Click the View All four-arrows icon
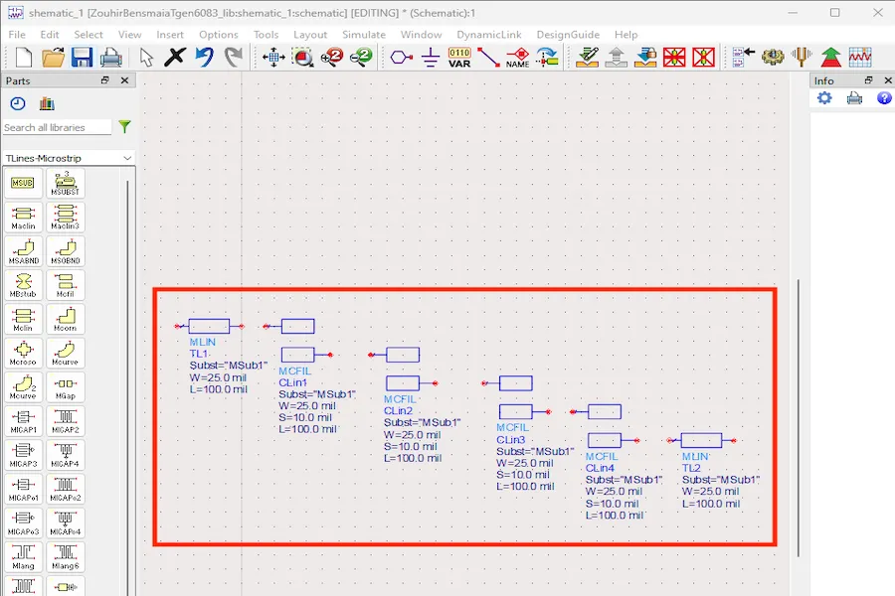This screenshot has width=895, height=596. (274, 57)
